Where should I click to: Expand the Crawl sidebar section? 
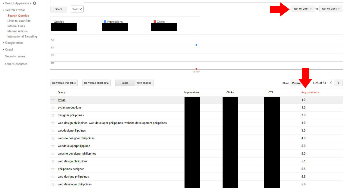[x=9, y=49]
